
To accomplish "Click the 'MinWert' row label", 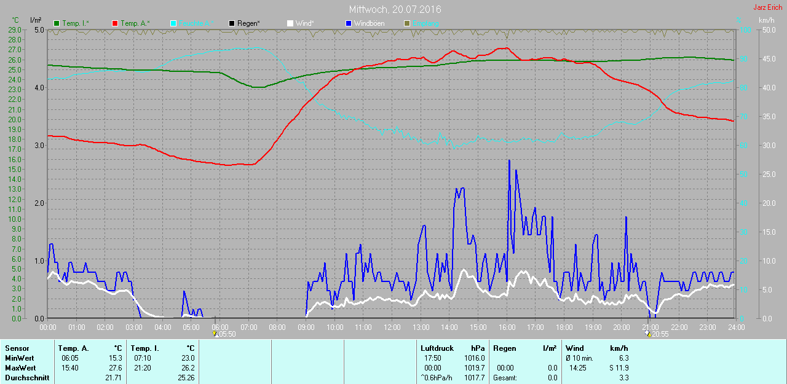I will click(x=18, y=358).
